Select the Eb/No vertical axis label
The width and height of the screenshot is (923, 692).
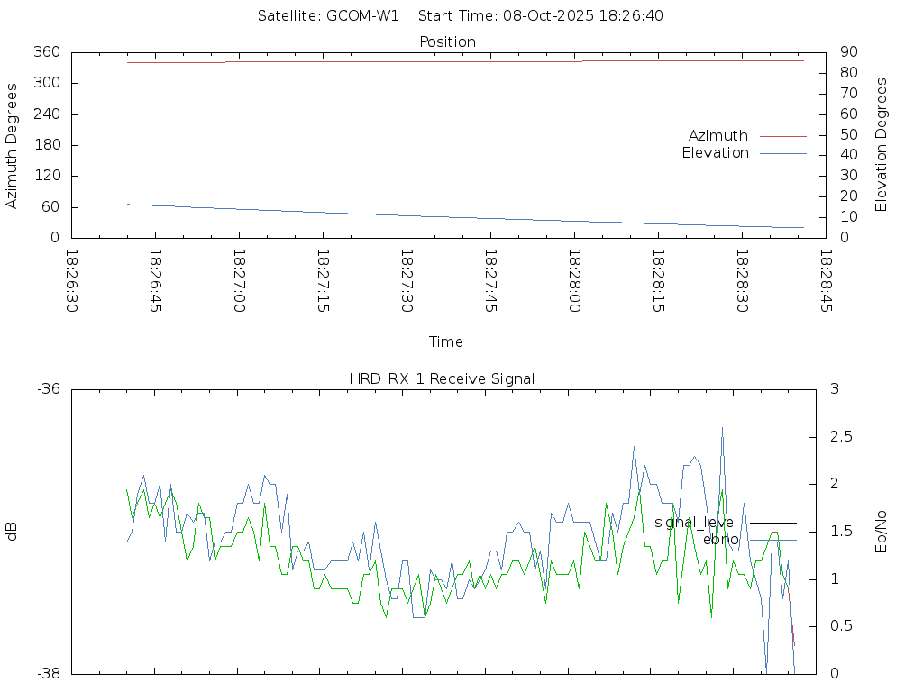(x=882, y=532)
